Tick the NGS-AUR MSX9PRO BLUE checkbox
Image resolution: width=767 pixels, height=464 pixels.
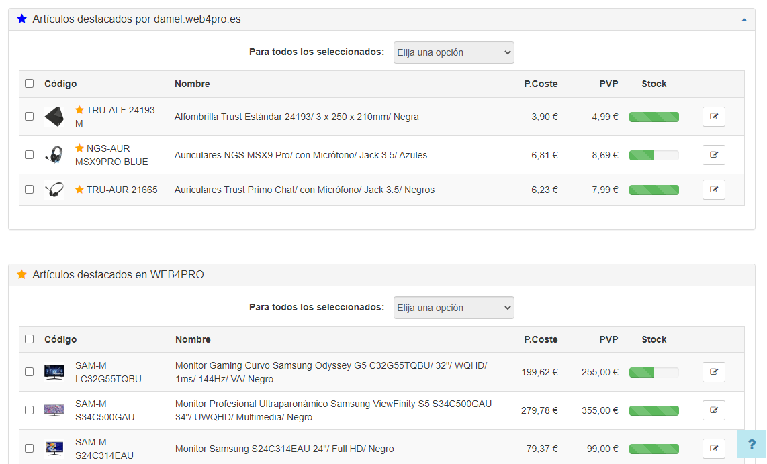pos(29,154)
